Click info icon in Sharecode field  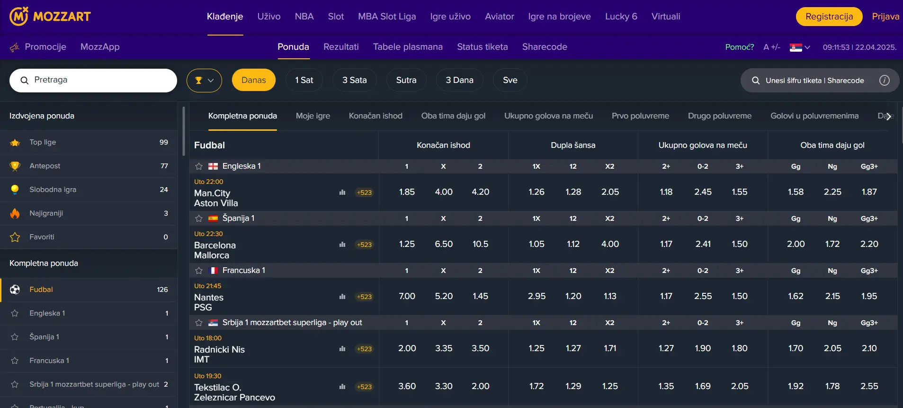coord(884,81)
